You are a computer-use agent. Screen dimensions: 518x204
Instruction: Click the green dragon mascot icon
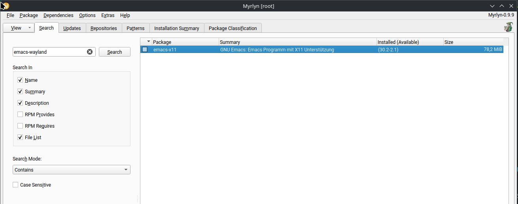(x=508, y=27)
